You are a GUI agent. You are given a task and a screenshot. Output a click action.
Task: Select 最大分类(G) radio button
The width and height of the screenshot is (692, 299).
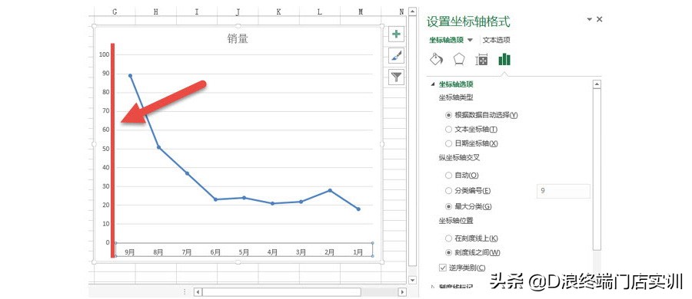448,206
